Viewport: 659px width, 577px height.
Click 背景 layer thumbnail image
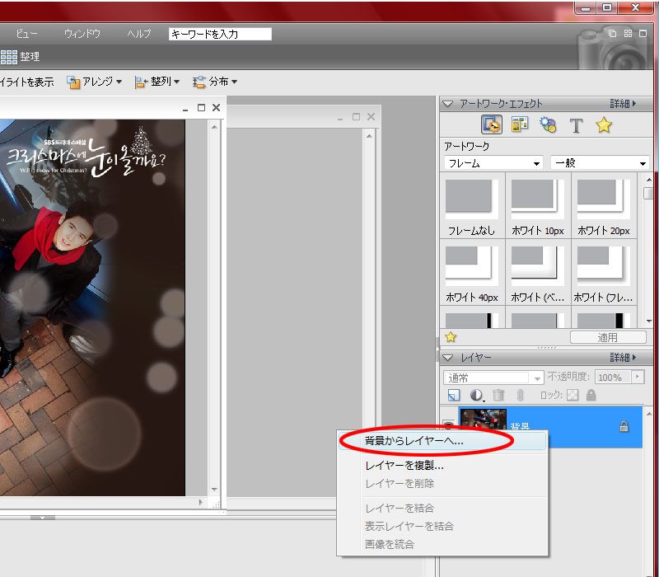point(484,420)
